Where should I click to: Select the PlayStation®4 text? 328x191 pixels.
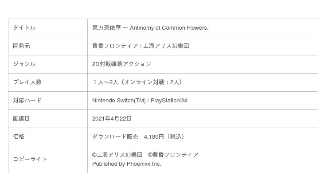click(x=169, y=101)
